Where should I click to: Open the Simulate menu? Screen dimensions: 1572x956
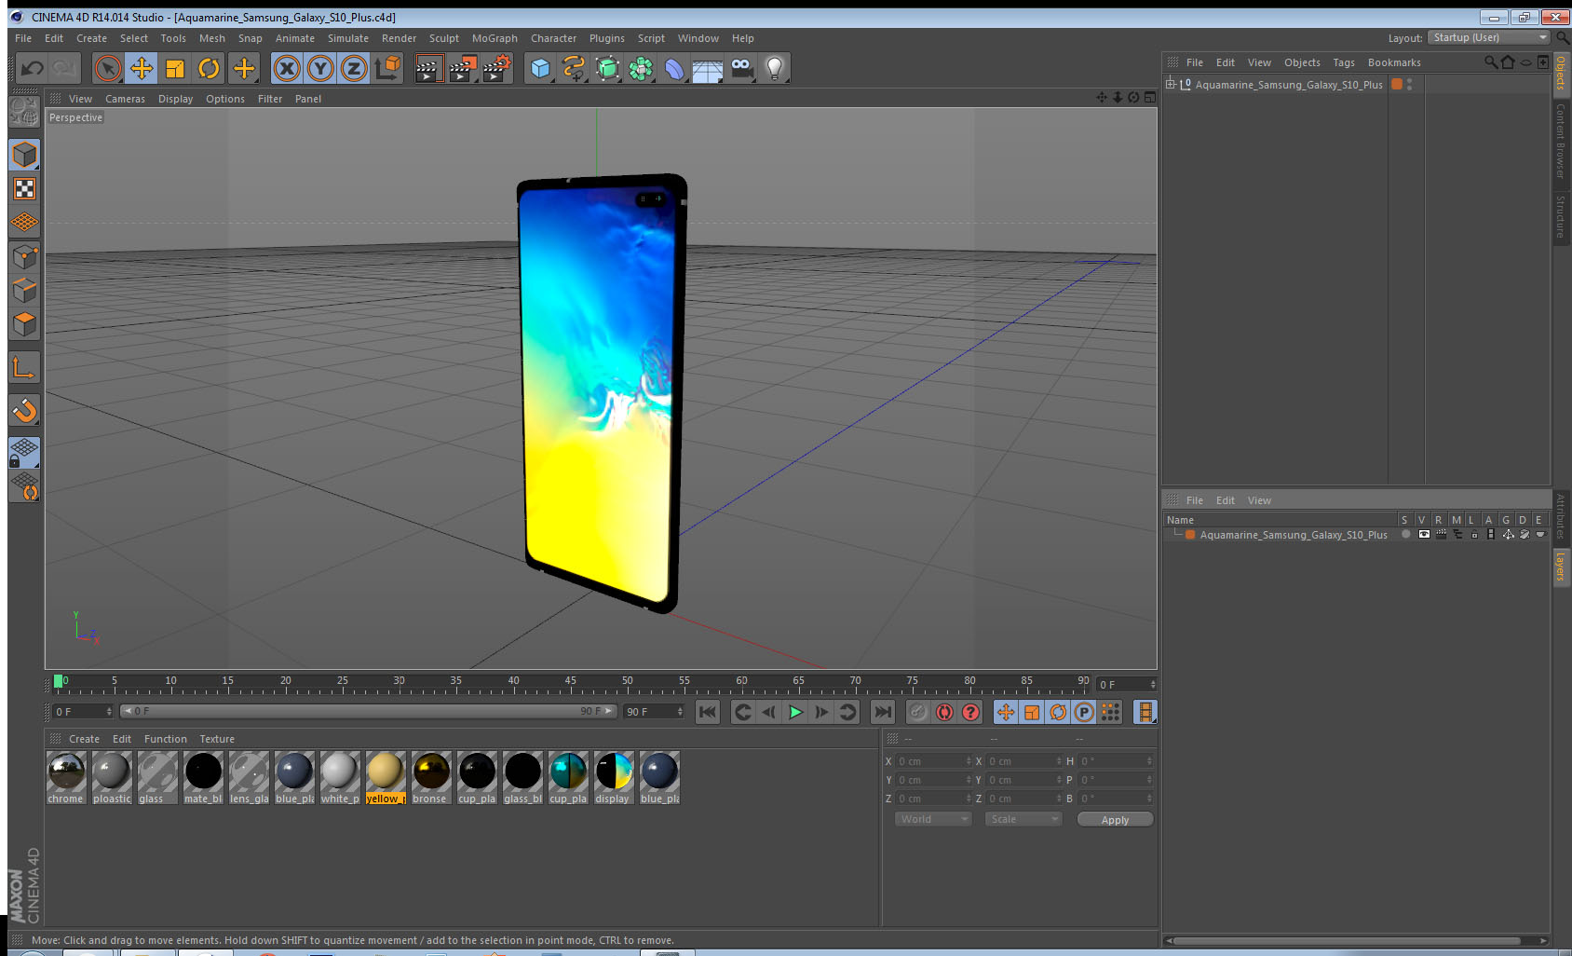pos(347,38)
